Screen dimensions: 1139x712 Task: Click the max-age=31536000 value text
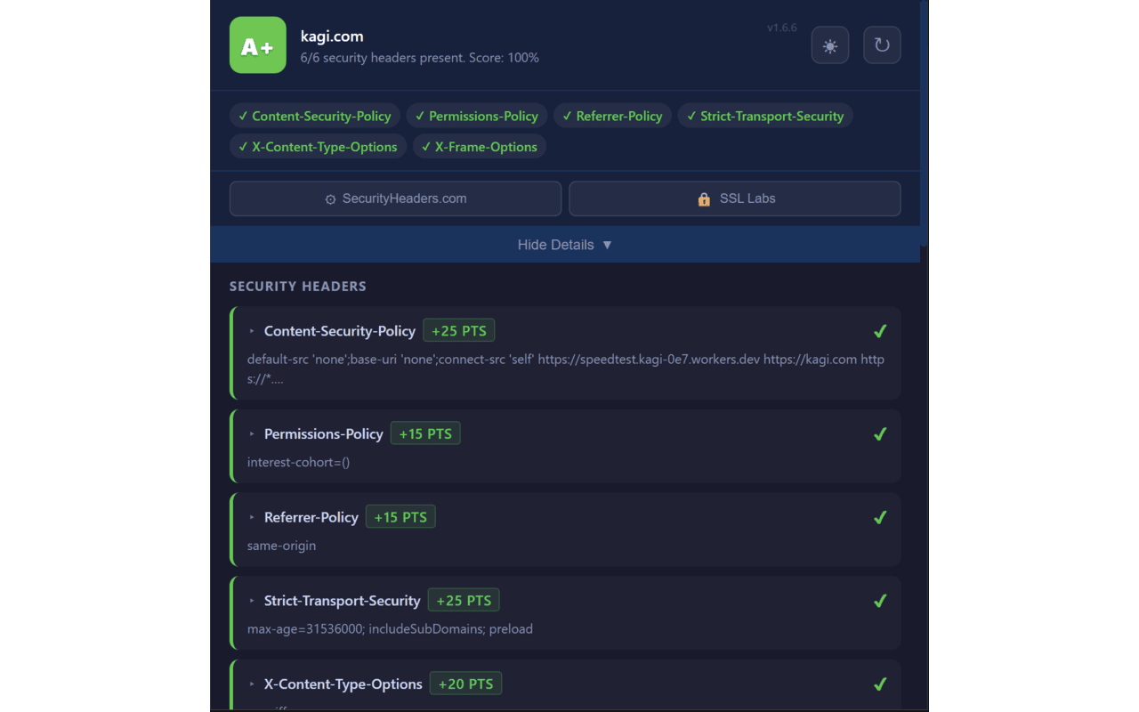click(390, 629)
